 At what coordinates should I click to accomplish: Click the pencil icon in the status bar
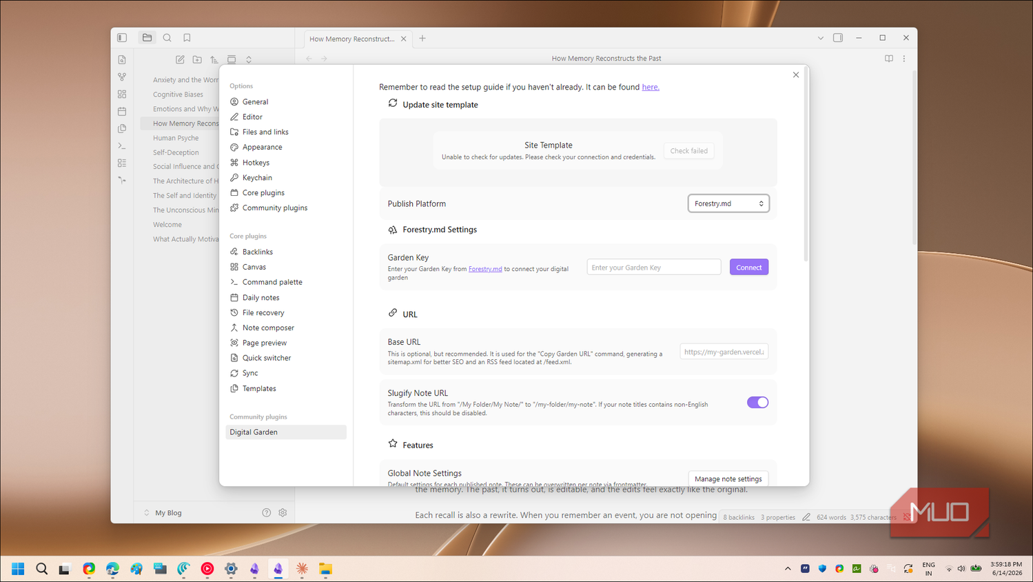coord(806,517)
